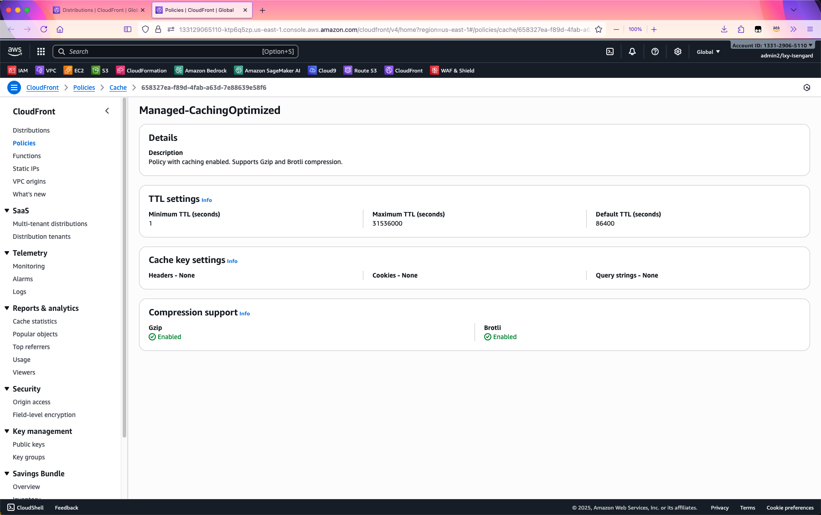Toggle the side navigation hamburger button
This screenshot has width=821, height=515.
(x=14, y=88)
